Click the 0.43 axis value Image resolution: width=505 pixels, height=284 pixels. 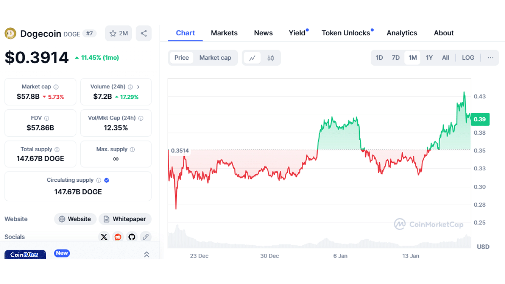pyautogui.click(x=479, y=97)
